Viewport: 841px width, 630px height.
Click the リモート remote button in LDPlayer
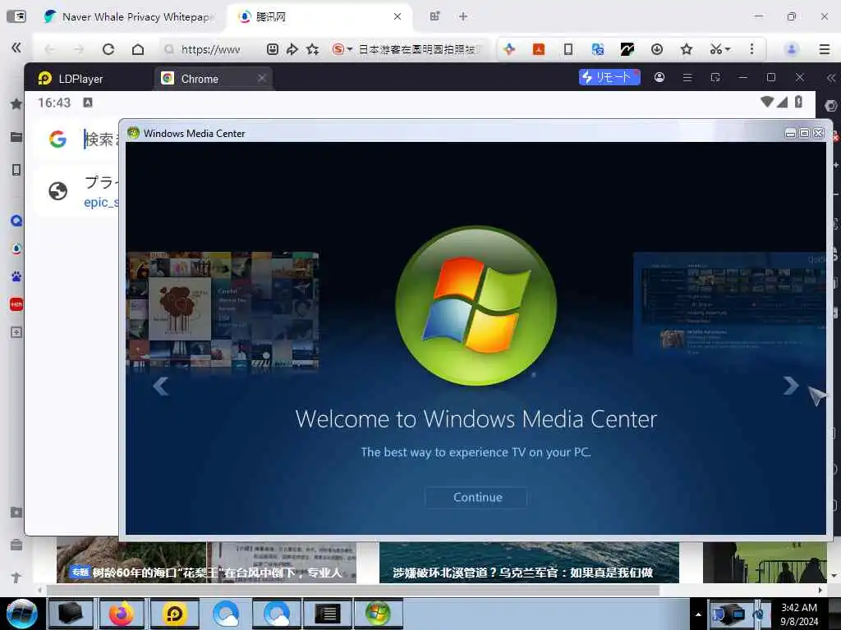[609, 77]
